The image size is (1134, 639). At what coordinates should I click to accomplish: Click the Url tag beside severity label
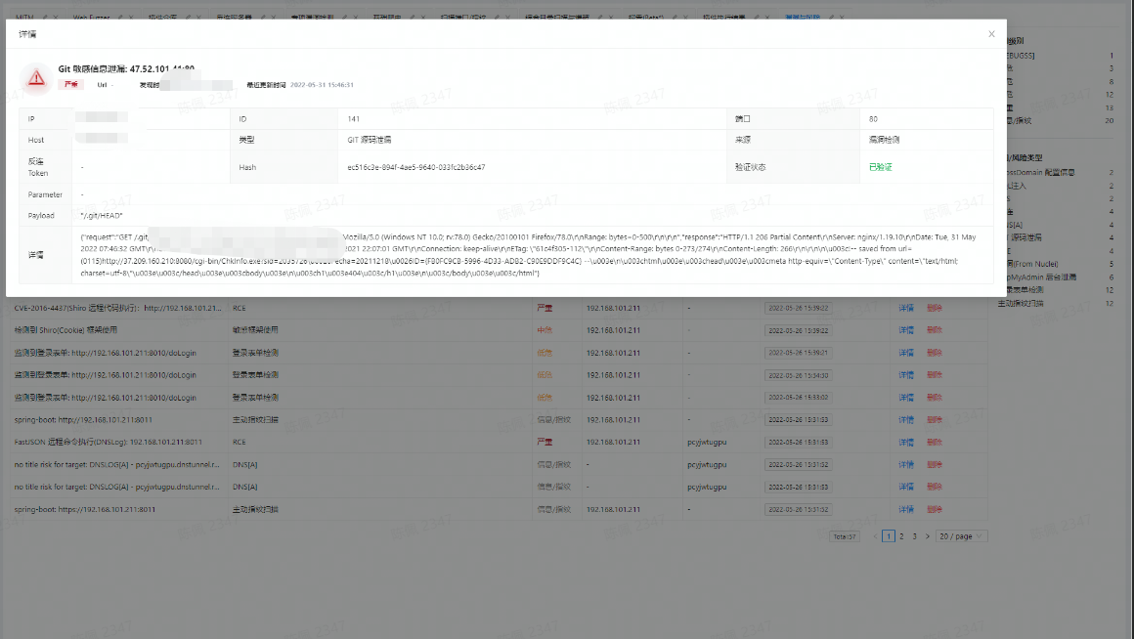click(103, 85)
